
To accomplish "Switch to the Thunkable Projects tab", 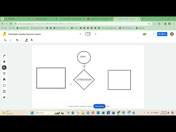I will [x=45, y=19].
